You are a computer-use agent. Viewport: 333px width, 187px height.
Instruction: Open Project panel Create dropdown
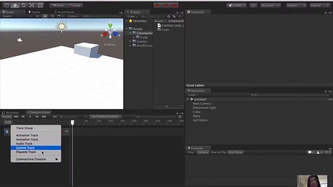point(132,16)
